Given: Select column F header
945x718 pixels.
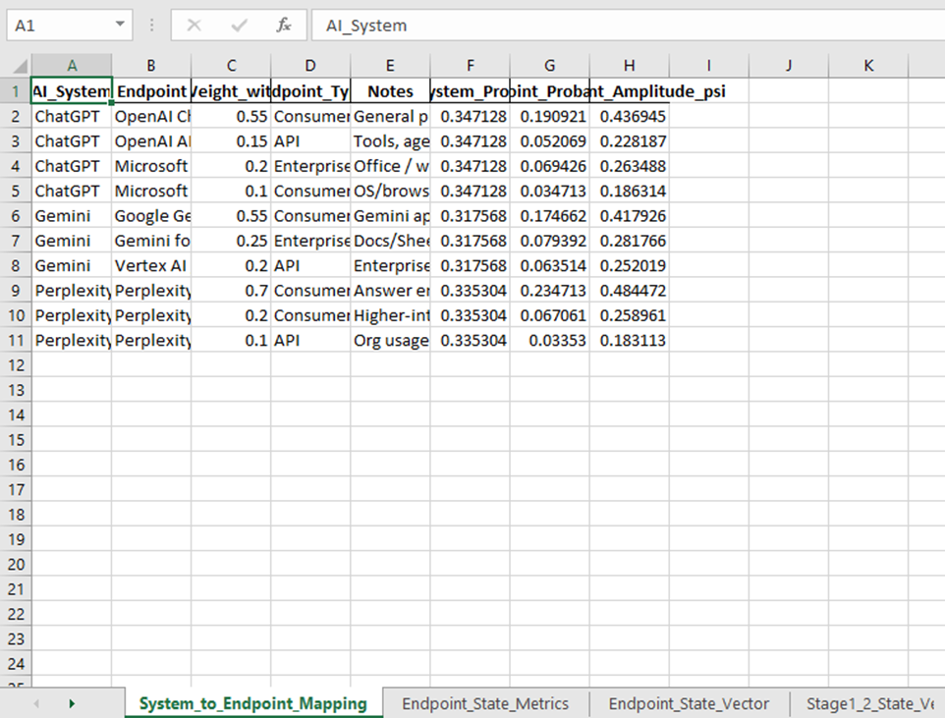Looking at the screenshot, I should pyautogui.click(x=471, y=66).
